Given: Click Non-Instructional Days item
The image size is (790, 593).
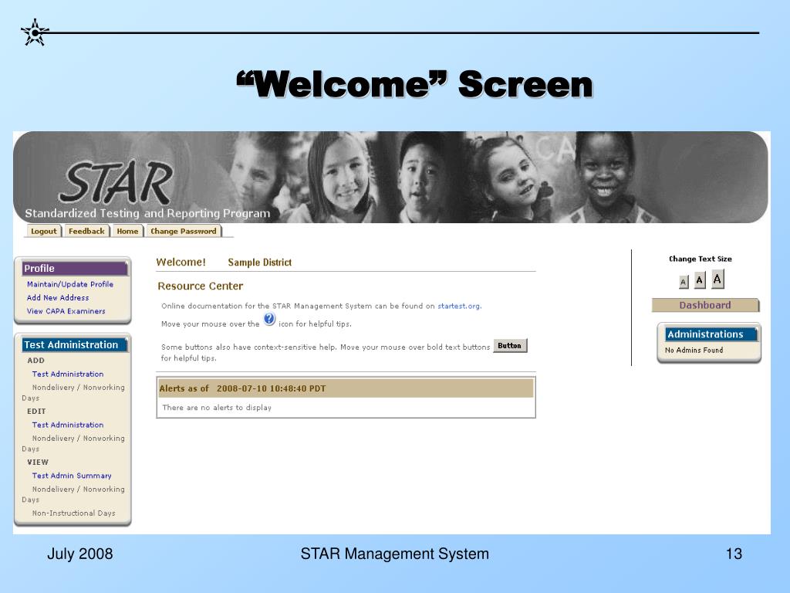Looking at the screenshot, I should [73, 513].
